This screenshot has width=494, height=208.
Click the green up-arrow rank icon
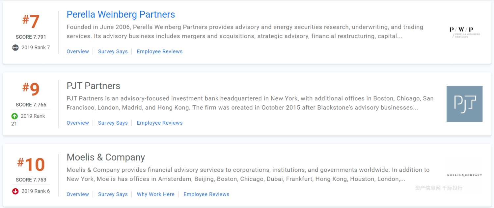click(14, 116)
